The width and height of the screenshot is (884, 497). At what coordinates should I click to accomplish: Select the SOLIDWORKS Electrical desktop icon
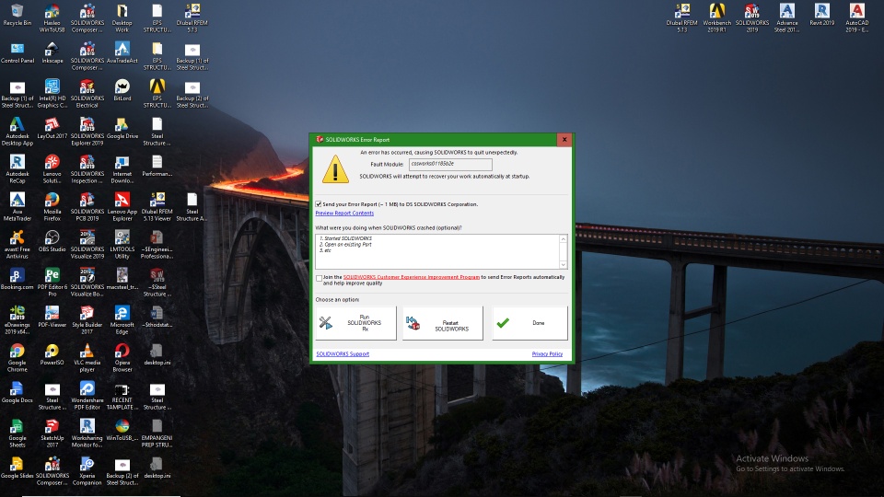pyautogui.click(x=87, y=94)
